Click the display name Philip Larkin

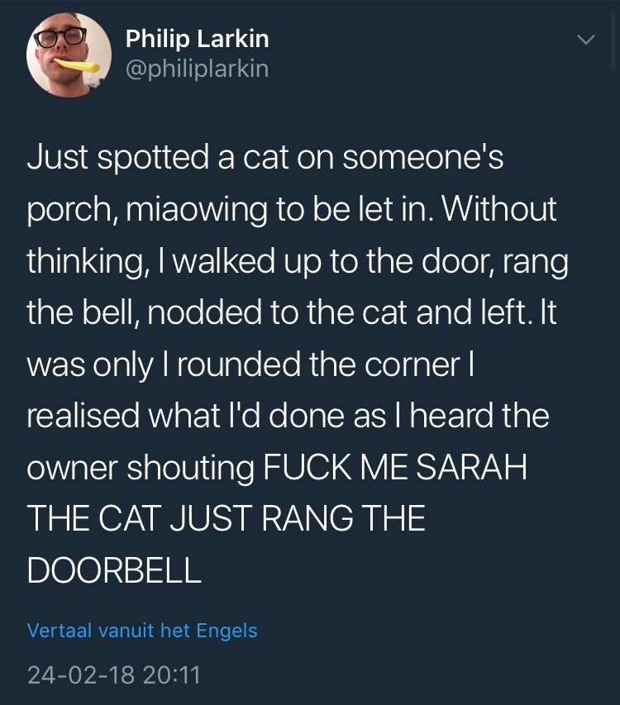(197, 39)
